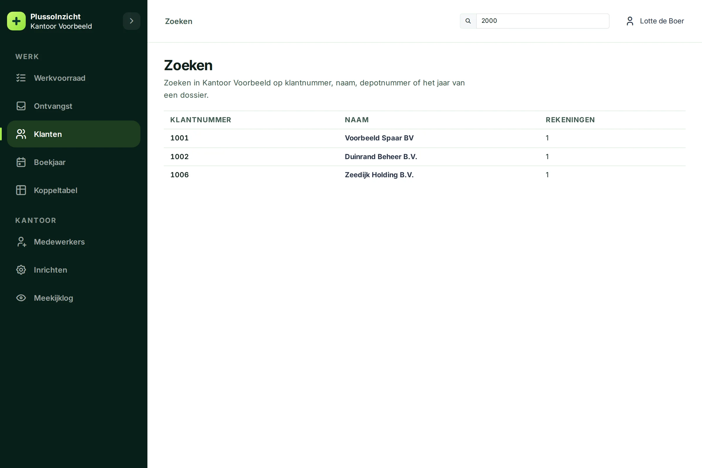The height and width of the screenshot is (468, 702).
Task: Click the green plus PlussoInzicht logo
Action: click(16, 21)
